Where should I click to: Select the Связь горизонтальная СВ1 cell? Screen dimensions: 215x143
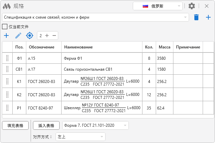pyautogui.click(x=102, y=70)
